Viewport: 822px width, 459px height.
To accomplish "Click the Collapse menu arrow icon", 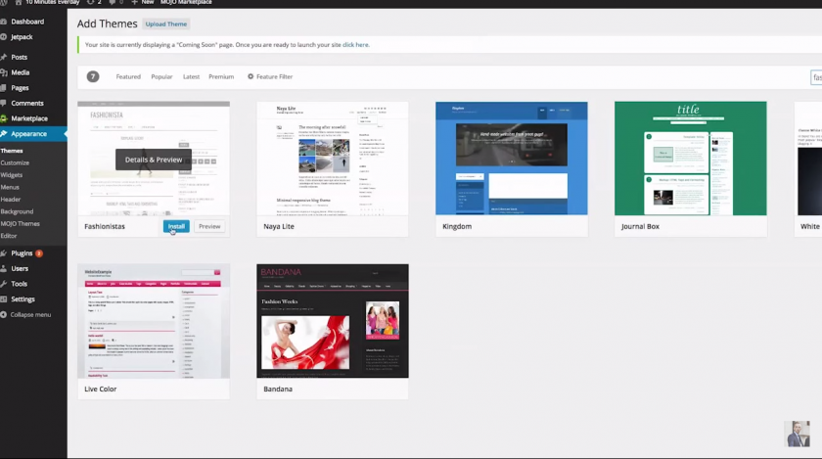I will [x=4, y=315].
